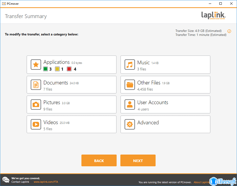Open the Pictures camera icon
This screenshot has width=237, height=186.
coord(36,104)
